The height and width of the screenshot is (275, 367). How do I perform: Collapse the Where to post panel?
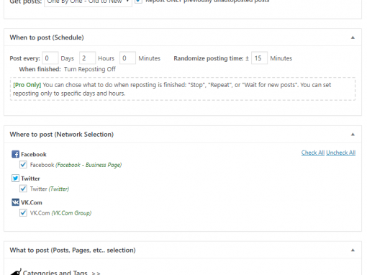pyautogui.click(x=353, y=135)
